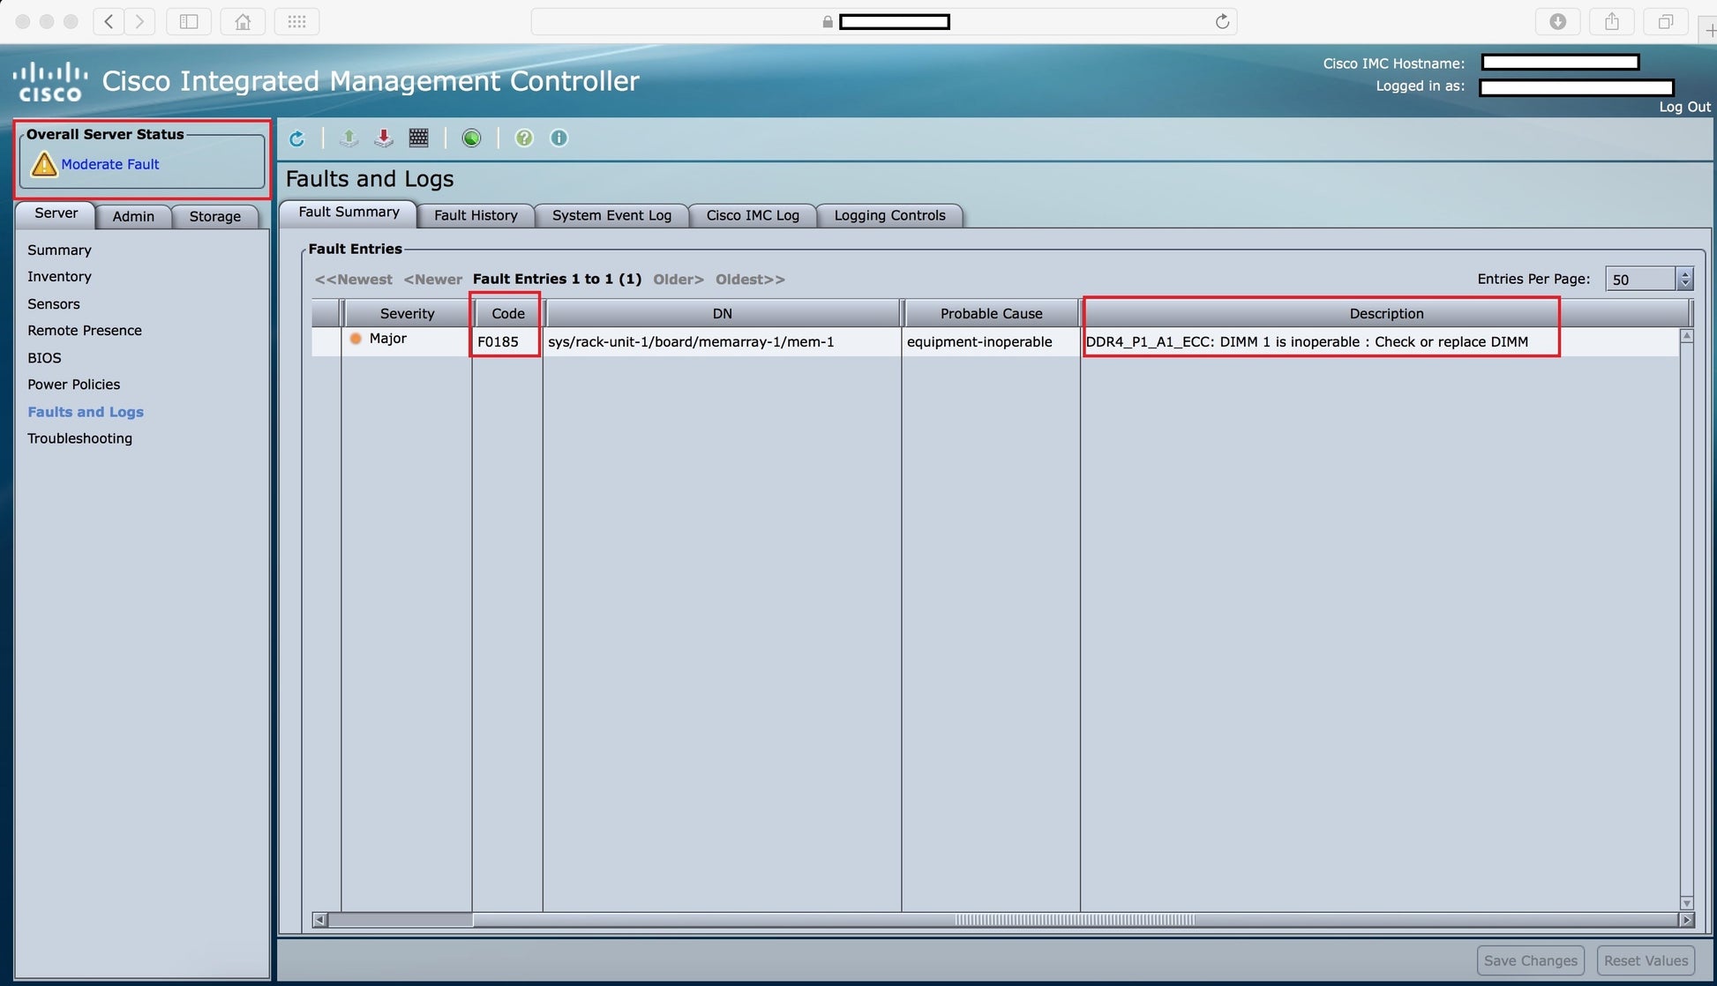
Task: Click the browser home icon
Action: pyautogui.click(x=243, y=21)
